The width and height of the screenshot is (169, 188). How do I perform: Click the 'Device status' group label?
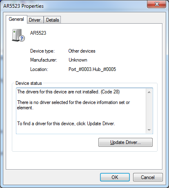tap(29, 83)
